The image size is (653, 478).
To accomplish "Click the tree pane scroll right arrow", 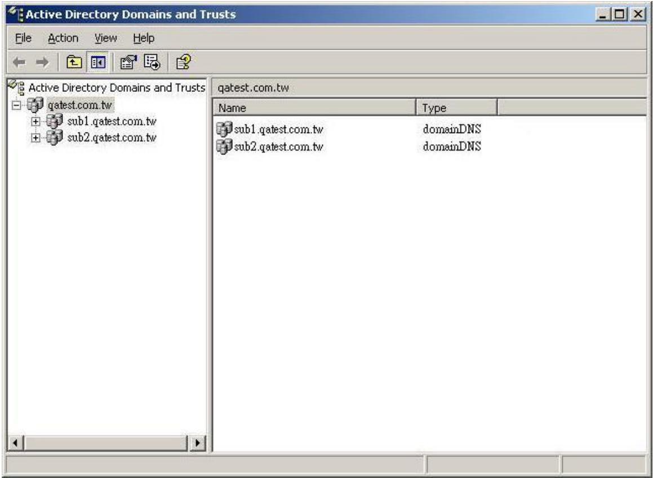I will 197,442.
